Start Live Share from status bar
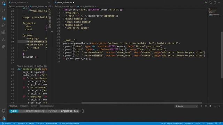 [x=51, y=124]
